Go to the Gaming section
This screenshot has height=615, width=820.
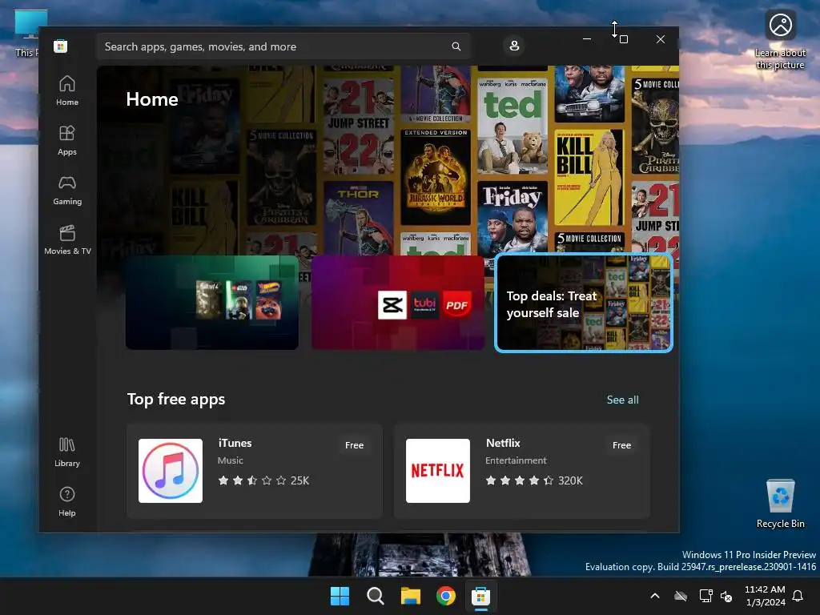point(67,190)
